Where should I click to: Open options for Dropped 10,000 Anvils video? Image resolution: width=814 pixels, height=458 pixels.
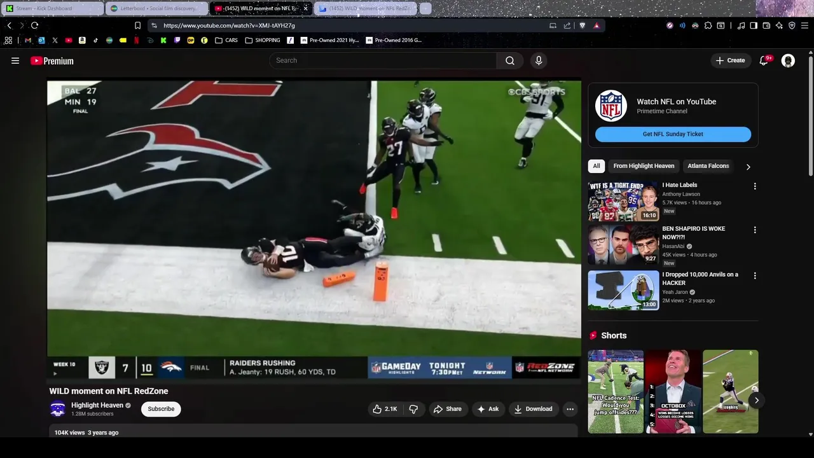tap(755, 275)
